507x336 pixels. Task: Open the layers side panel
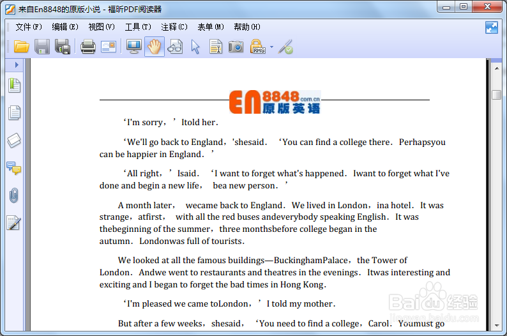point(14,141)
